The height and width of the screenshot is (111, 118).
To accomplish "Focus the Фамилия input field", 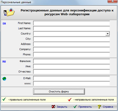I will click(x=71, y=61).
